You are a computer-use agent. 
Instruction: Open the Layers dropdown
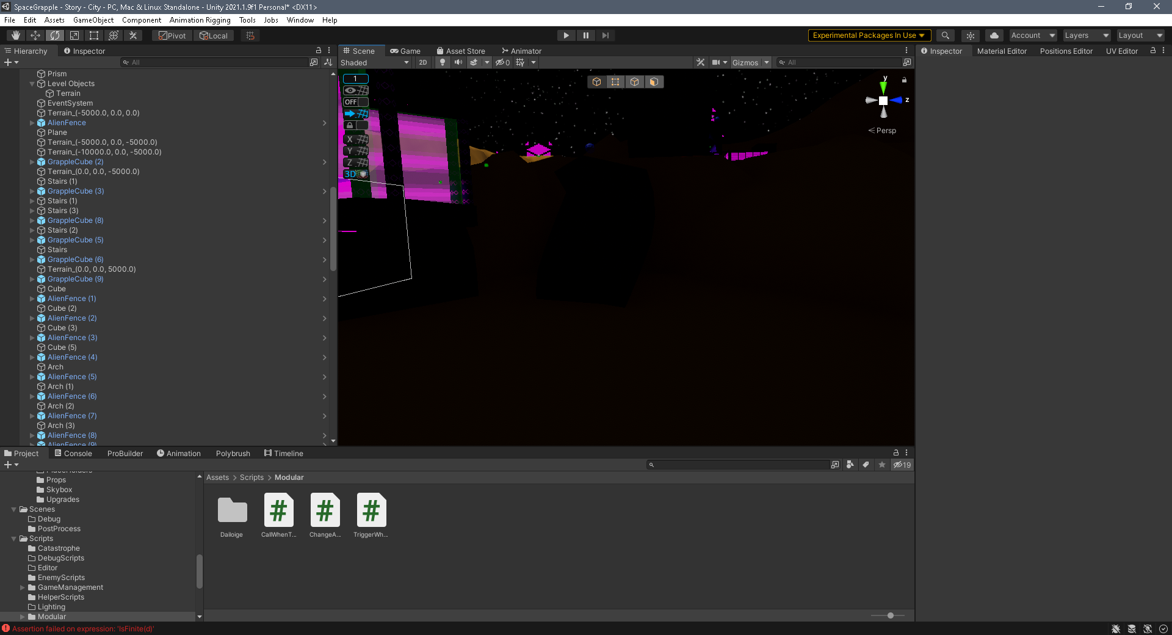pyautogui.click(x=1087, y=35)
